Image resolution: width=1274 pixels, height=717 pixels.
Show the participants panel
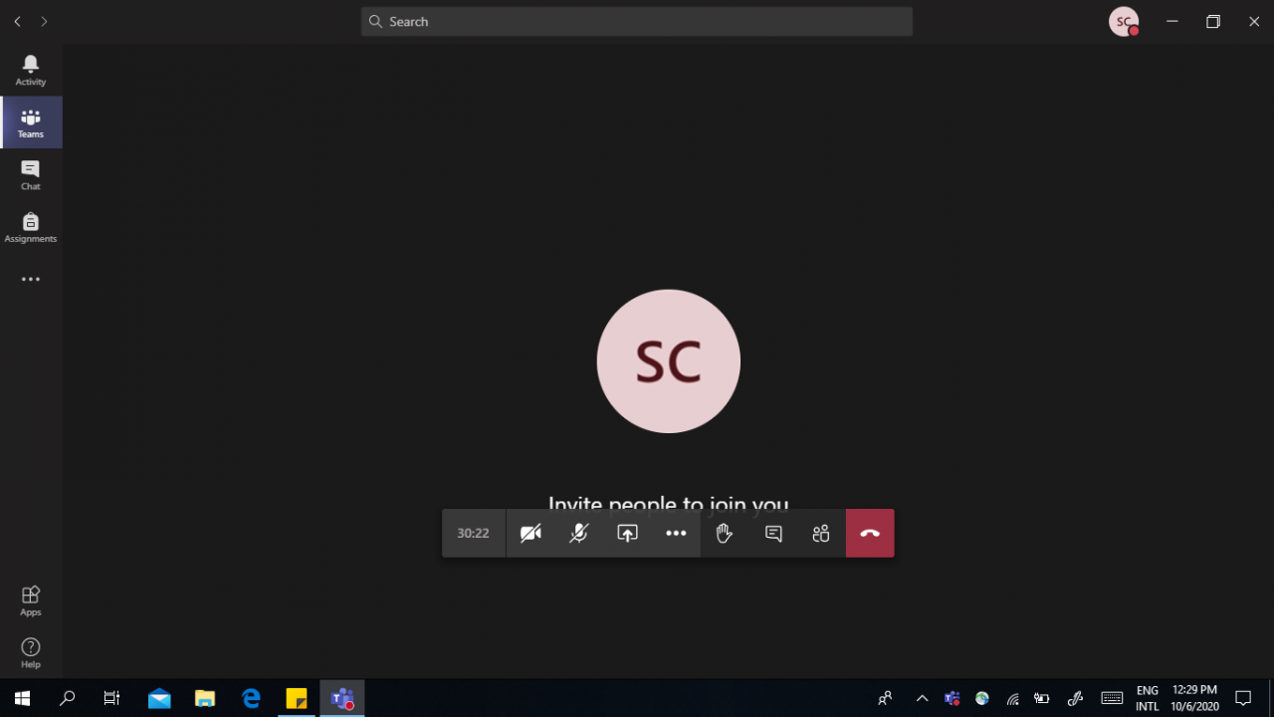(x=821, y=533)
